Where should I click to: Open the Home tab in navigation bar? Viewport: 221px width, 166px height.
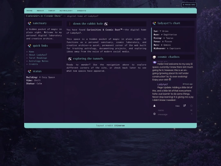29,11
